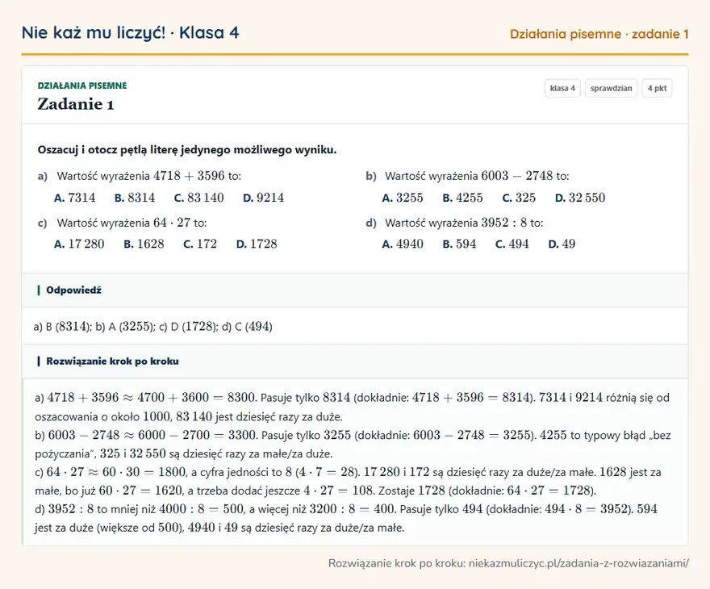The image size is (710, 589).
Task: Click solution line c) starting '64 · 27 ≈ 60 · 30'
Action: 348,481
